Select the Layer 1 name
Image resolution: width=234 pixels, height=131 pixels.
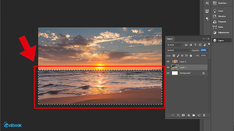pyautogui.click(x=183, y=68)
